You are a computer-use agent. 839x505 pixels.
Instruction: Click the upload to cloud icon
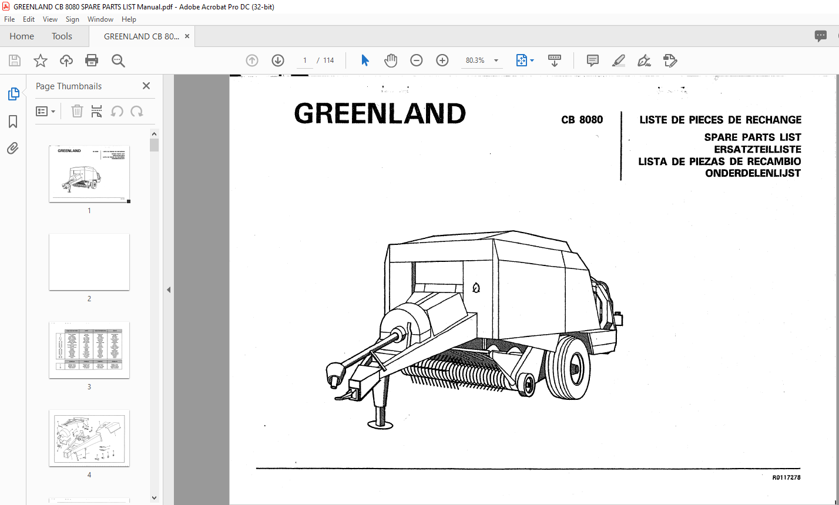(66, 60)
